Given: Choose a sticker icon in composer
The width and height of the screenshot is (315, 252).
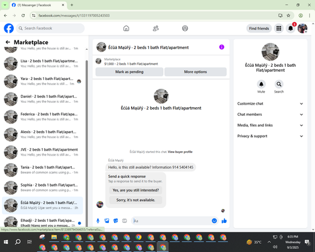Looking at the screenshot, I should [116, 220].
